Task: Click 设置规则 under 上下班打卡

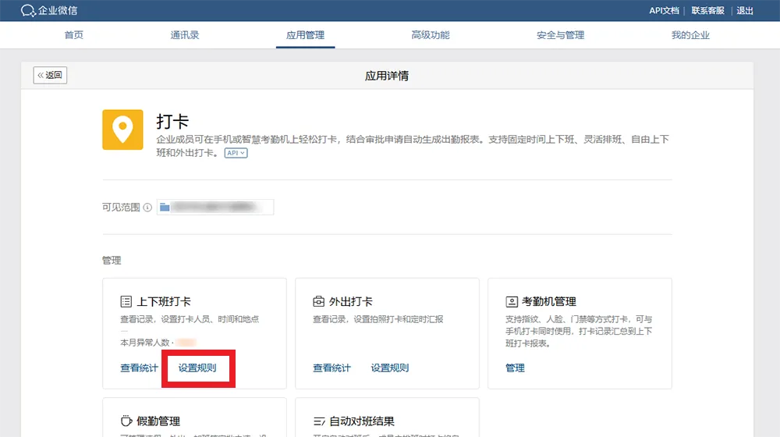Action: [197, 368]
